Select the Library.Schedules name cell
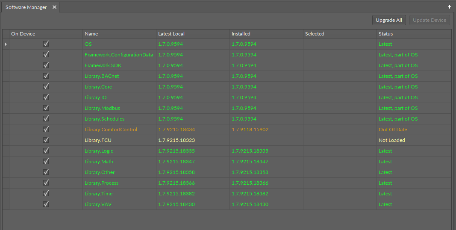 point(119,119)
